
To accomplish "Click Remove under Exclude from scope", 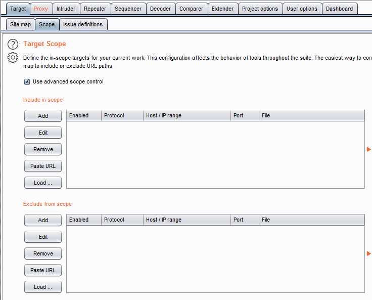I will (x=43, y=253).
